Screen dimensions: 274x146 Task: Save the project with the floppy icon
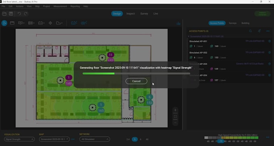[x=11, y=14]
